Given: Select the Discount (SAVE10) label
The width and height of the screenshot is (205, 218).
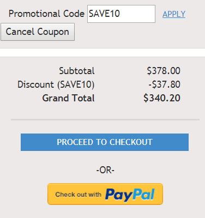Looking at the screenshot, I should pyautogui.click(x=56, y=84).
